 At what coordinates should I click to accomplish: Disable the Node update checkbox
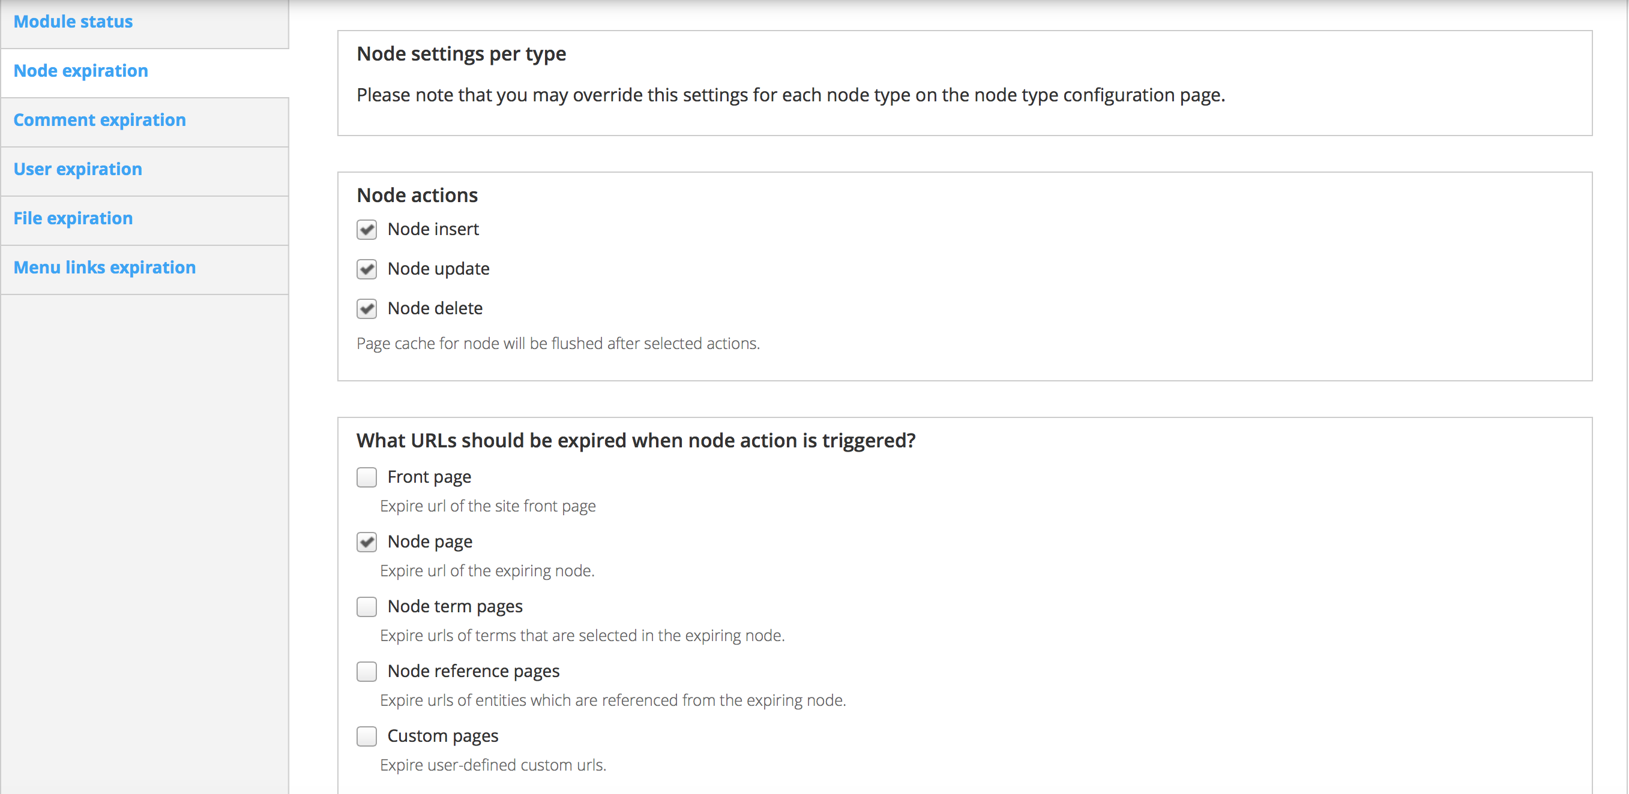[x=367, y=269]
